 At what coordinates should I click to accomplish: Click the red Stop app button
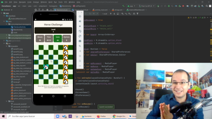[x=183, y=6]
